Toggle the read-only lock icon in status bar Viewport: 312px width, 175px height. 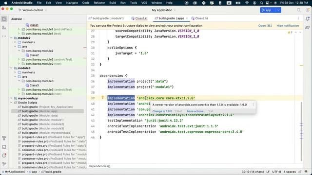pyautogui.click(x=300, y=172)
